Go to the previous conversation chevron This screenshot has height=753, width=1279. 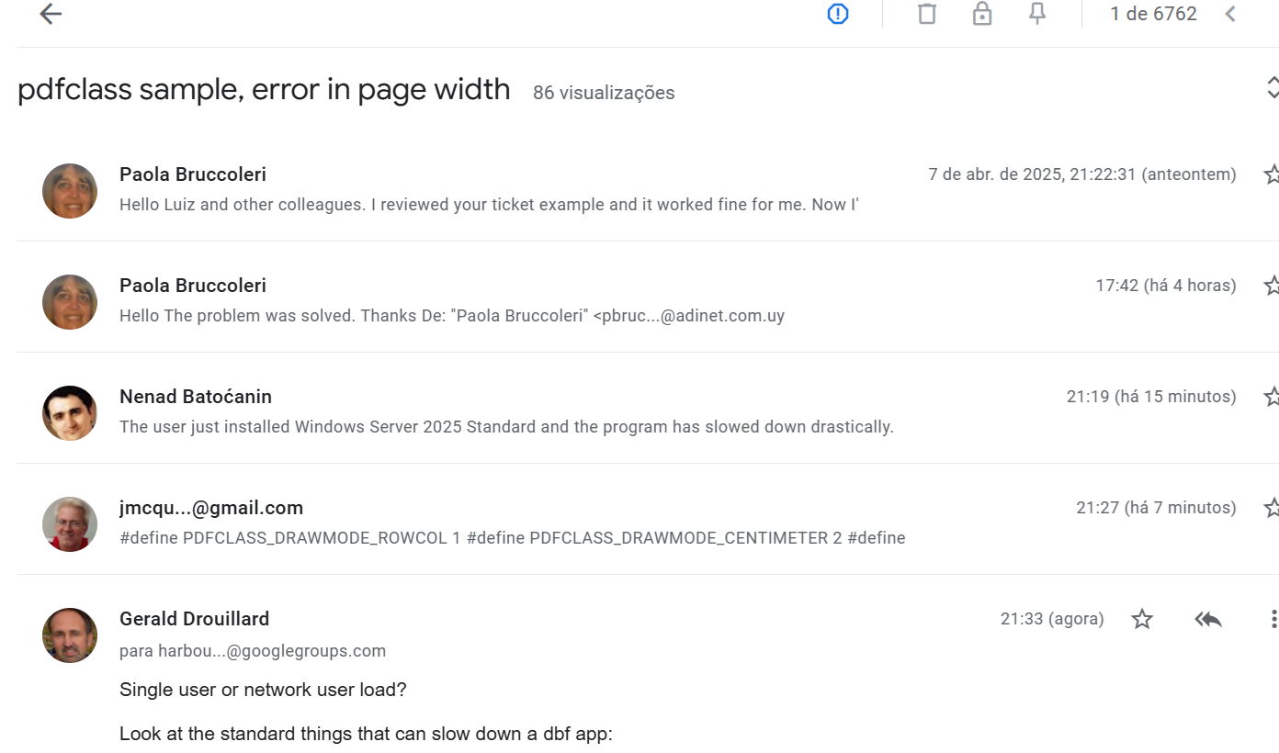[x=1230, y=14]
